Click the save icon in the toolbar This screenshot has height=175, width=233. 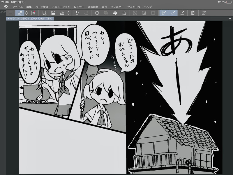click(x=62, y=13)
